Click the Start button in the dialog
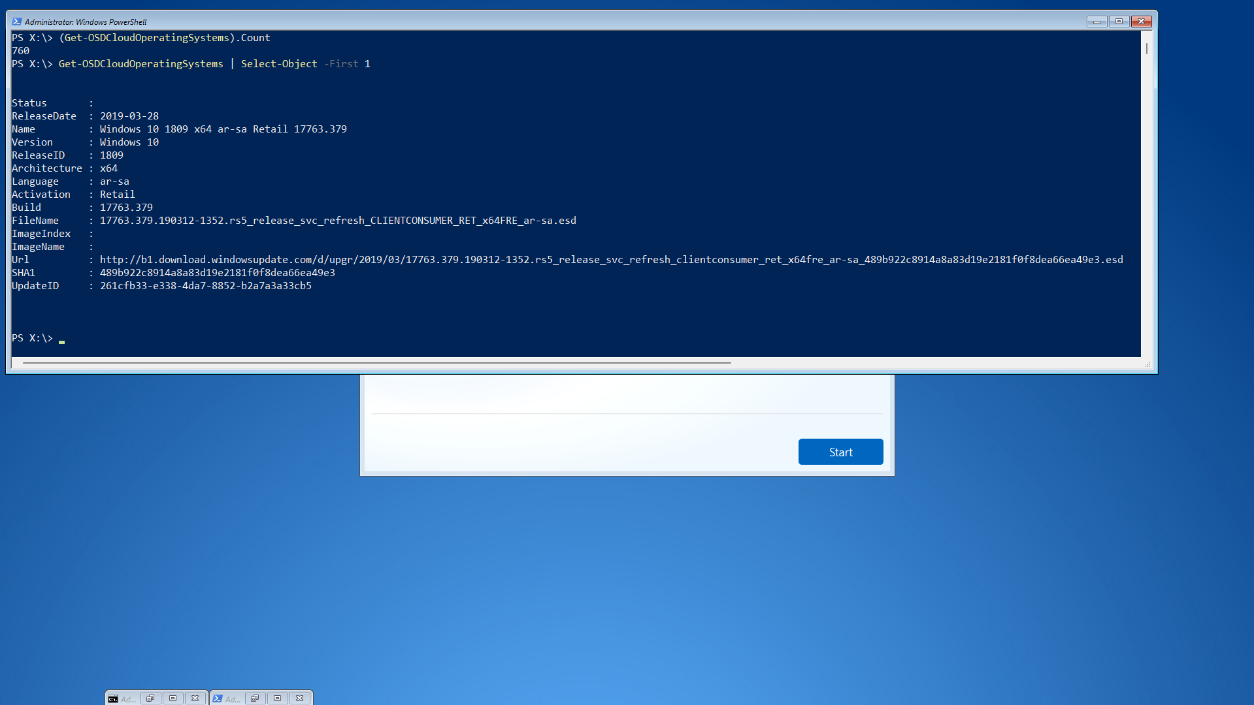This screenshot has height=705, width=1254. [x=840, y=452]
